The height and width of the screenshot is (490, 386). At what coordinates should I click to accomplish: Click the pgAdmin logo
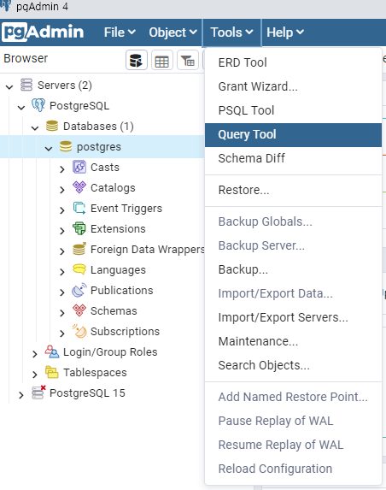[x=43, y=32]
